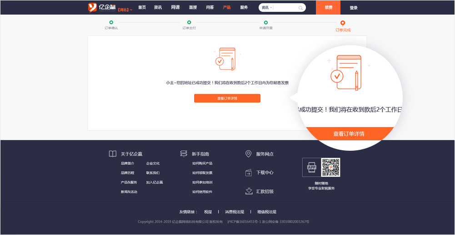Screen dimensions: 455x235
Task: Click the location pin icon for 服务网点
Action: (x=248, y=154)
